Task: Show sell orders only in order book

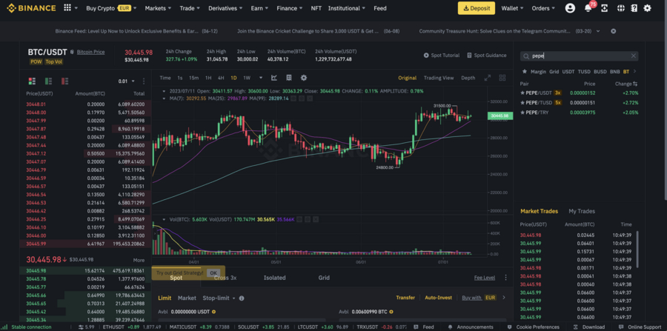Action: [65, 81]
